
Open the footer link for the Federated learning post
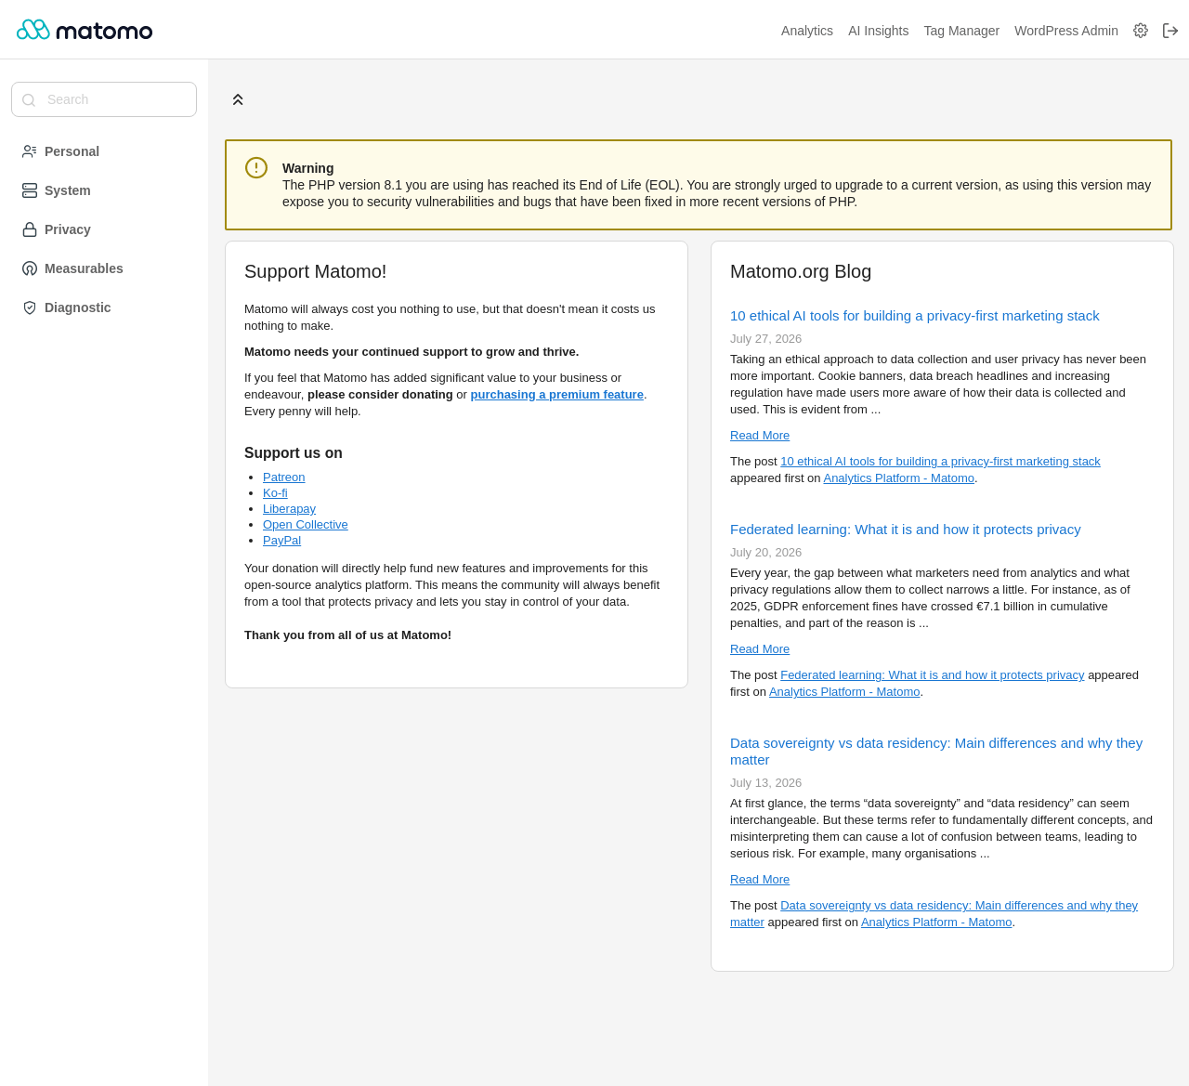pos(932,675)
